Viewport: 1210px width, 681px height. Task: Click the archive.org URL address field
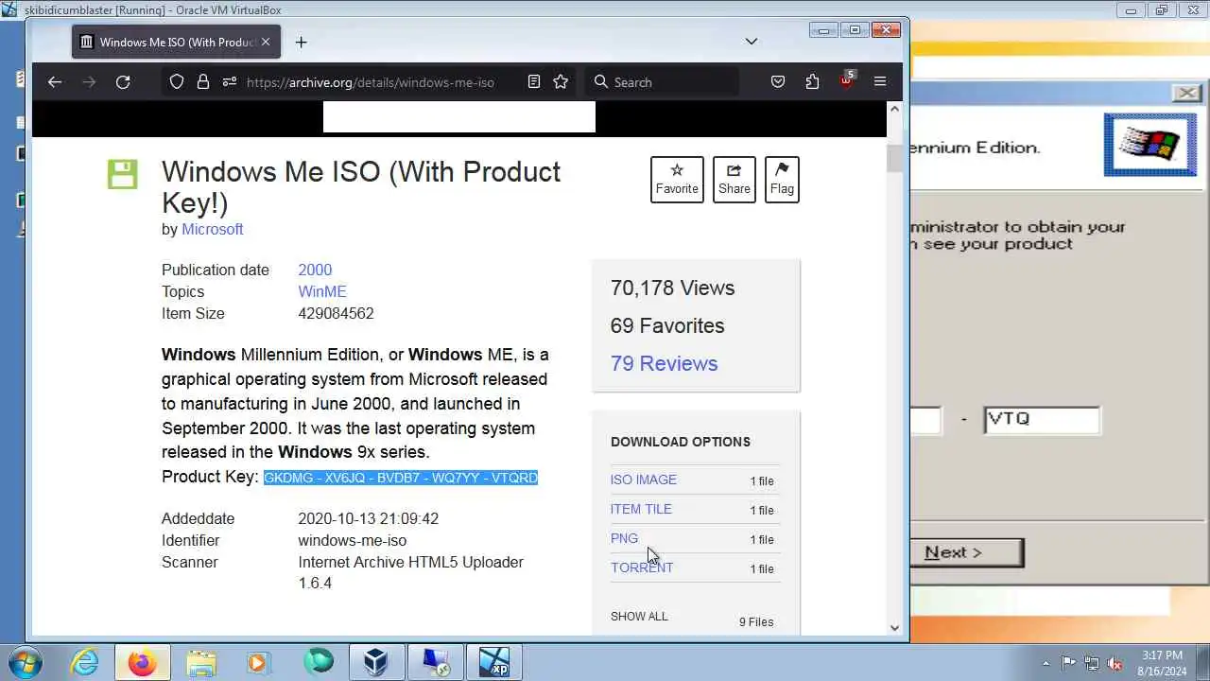371,82
